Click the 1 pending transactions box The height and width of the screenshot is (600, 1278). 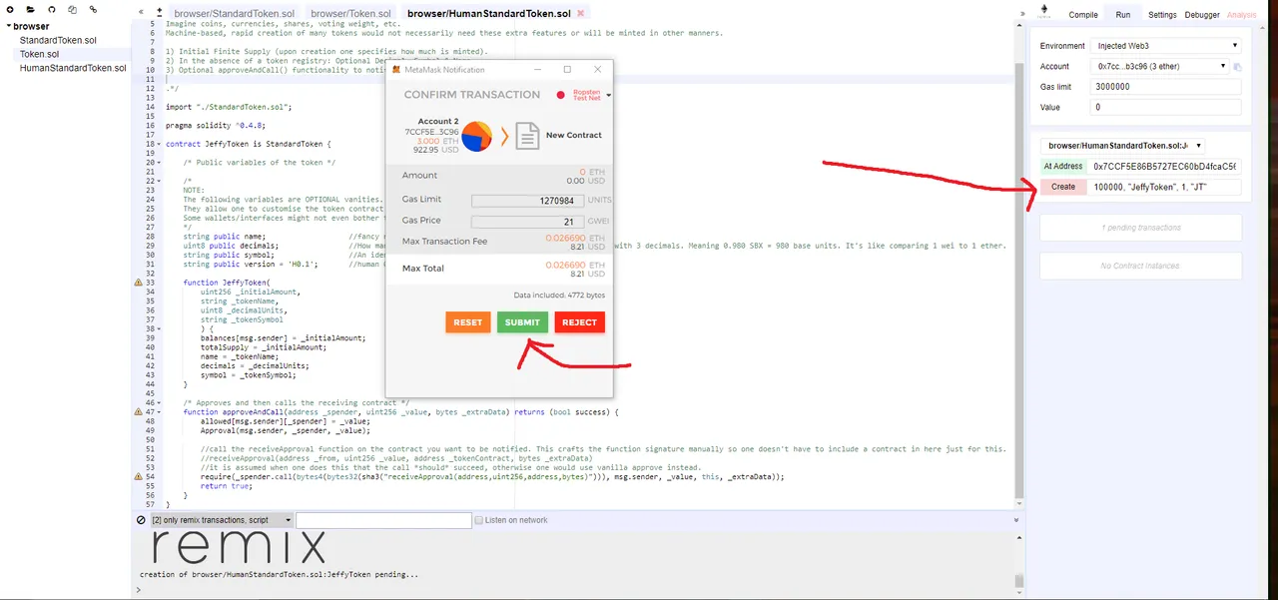tap(1140, 228)
